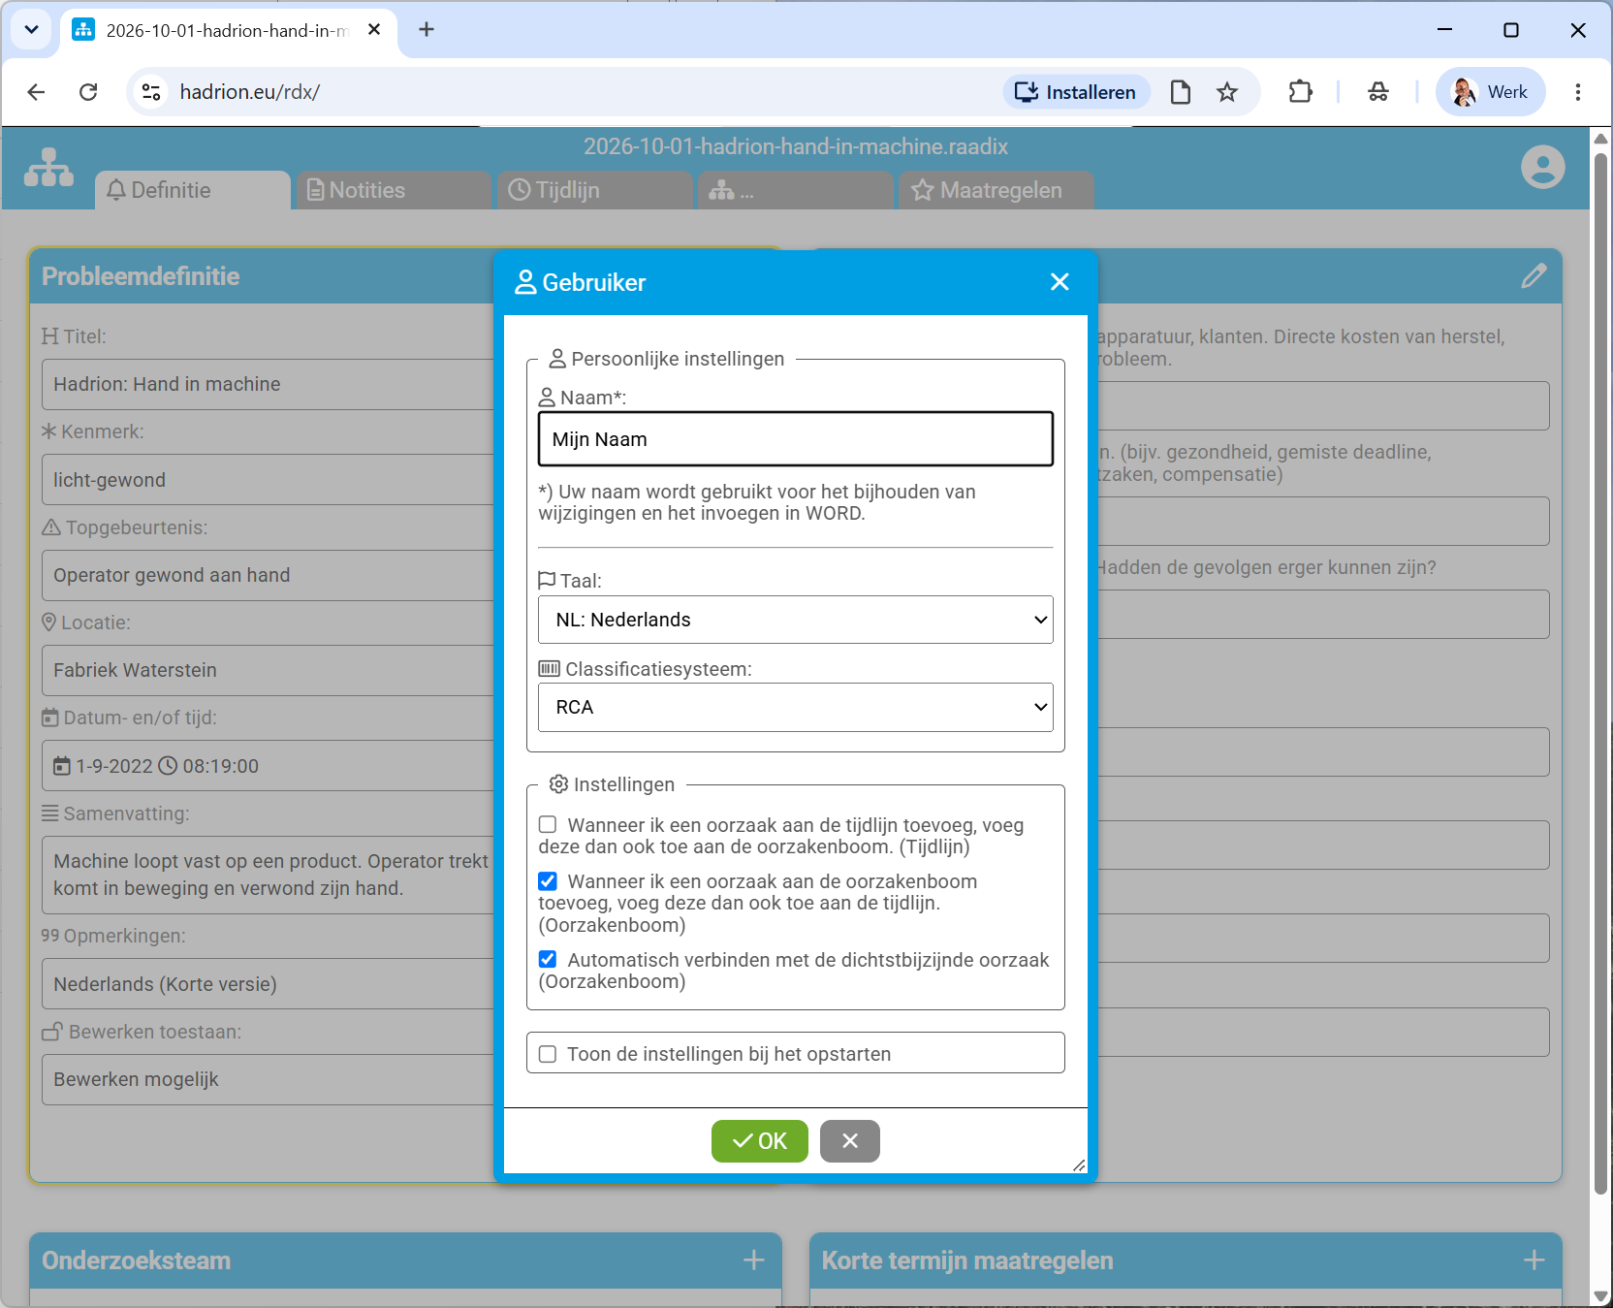Click the Kenmerk field licht-gewond
The image size is (1613, 1308).
(268, 480)
